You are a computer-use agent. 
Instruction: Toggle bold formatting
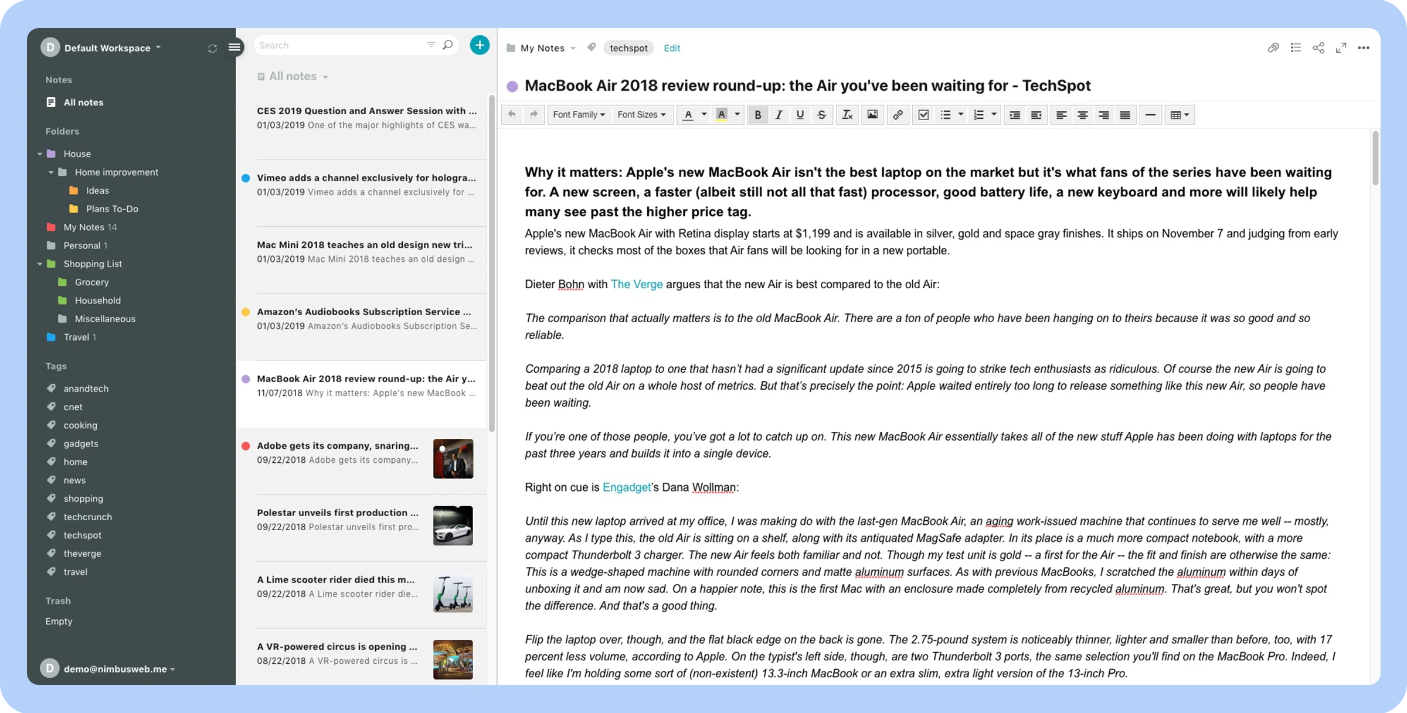point(757,115)
